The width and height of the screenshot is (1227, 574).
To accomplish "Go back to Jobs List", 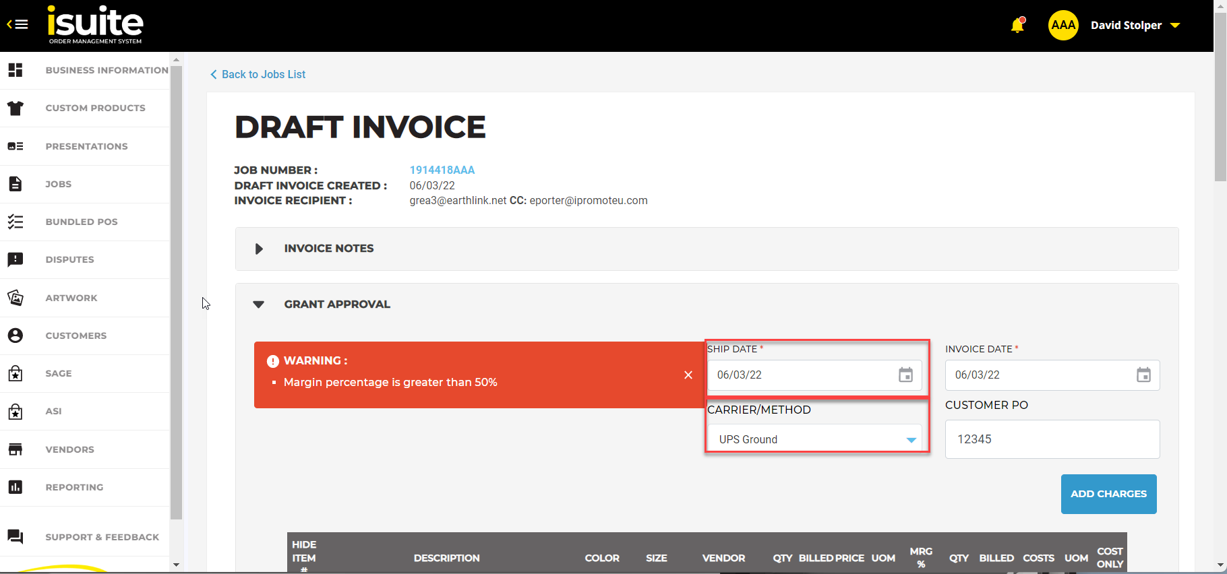I will pyautogui.click(x=258, y=74).
